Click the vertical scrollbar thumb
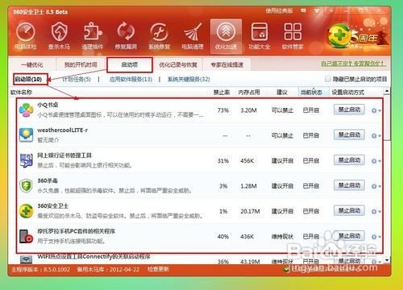The height and width of the screenshot is (290, 403). click(387, 118)
